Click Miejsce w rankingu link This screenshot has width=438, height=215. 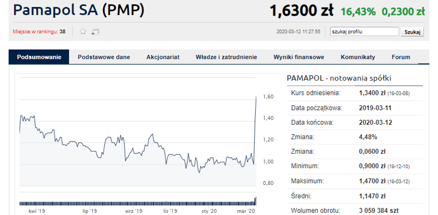point(36,32)
